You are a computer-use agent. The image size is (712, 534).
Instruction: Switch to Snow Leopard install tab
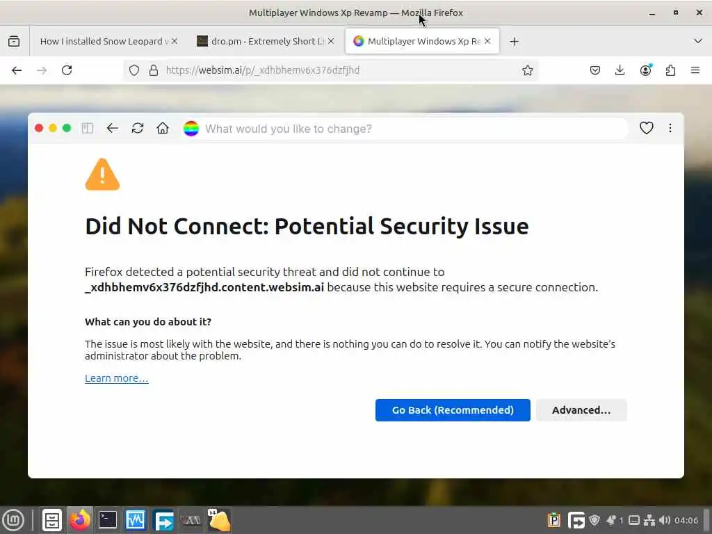point(103,41)
